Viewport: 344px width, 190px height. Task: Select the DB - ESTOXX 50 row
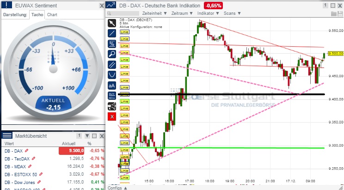click(53, 174)
